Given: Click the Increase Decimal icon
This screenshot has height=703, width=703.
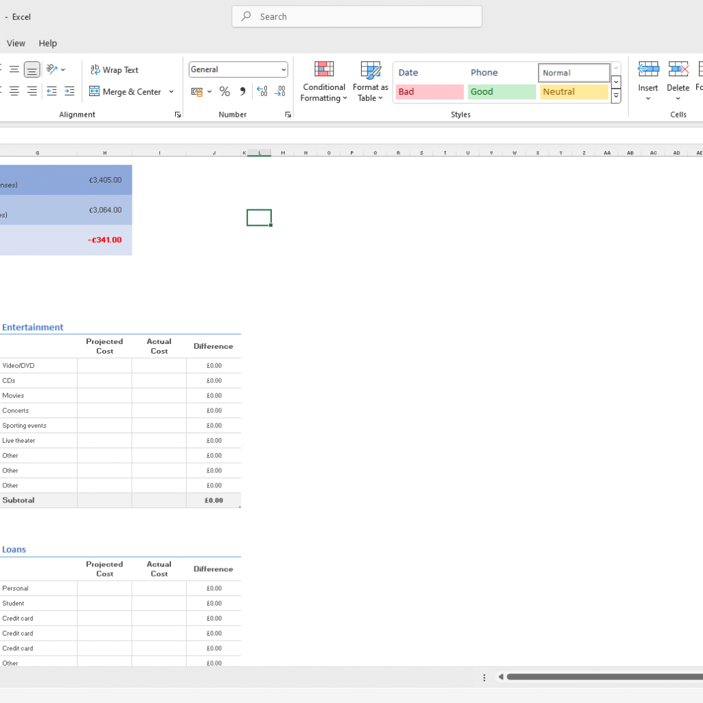Looking at the screenshot, I should [262, 91].
